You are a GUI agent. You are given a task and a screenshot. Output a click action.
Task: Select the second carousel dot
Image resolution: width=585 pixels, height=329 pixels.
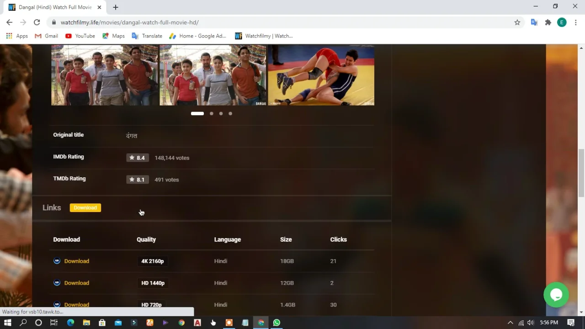click(x=212, y=113)
